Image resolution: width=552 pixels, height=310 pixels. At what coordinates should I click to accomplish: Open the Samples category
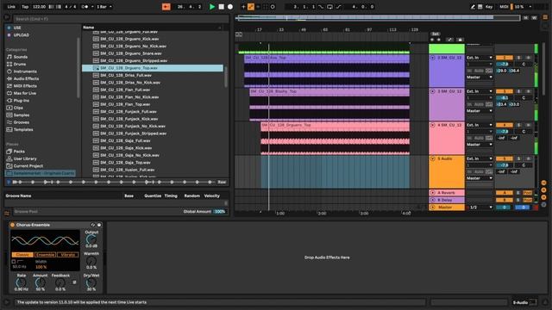click(21, 115)
